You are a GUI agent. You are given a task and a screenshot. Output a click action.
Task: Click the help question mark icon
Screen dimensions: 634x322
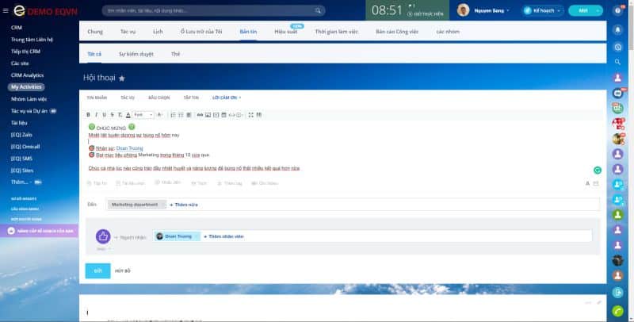[618, 10]
